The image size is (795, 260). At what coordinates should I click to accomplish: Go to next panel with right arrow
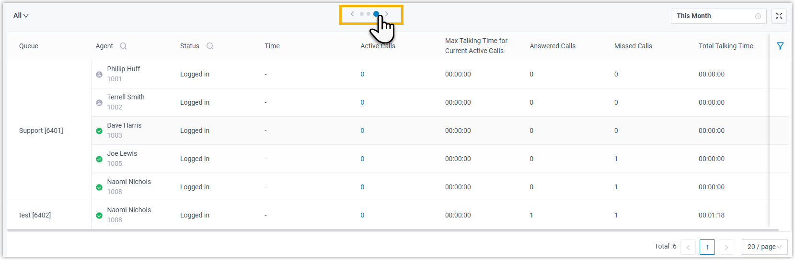click(x=387, y=14)
